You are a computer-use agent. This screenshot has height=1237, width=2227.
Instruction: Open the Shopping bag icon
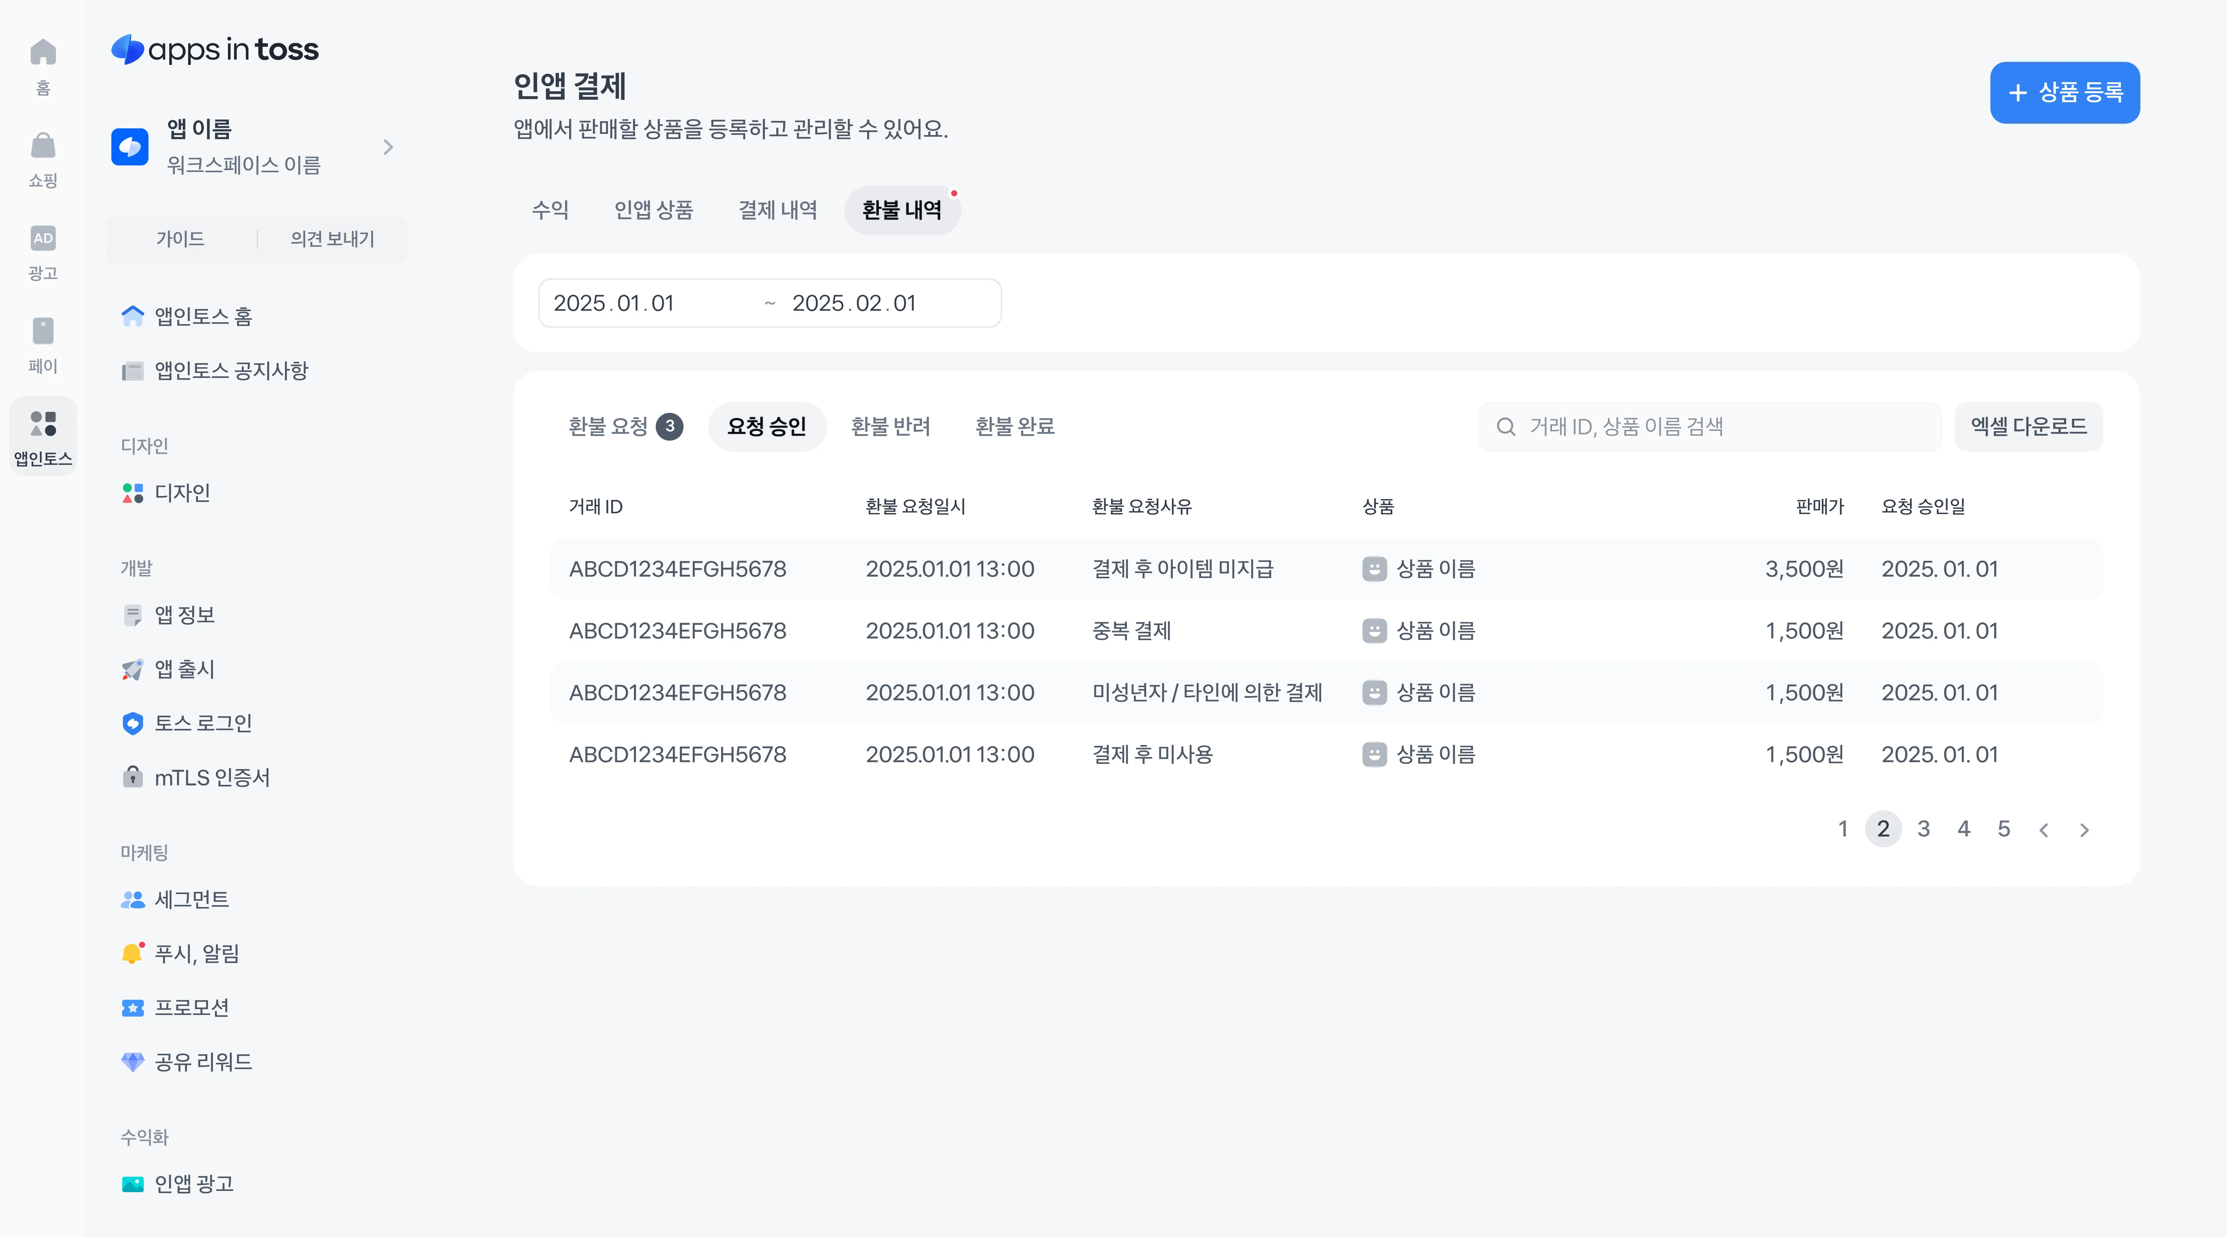point(43,146)
